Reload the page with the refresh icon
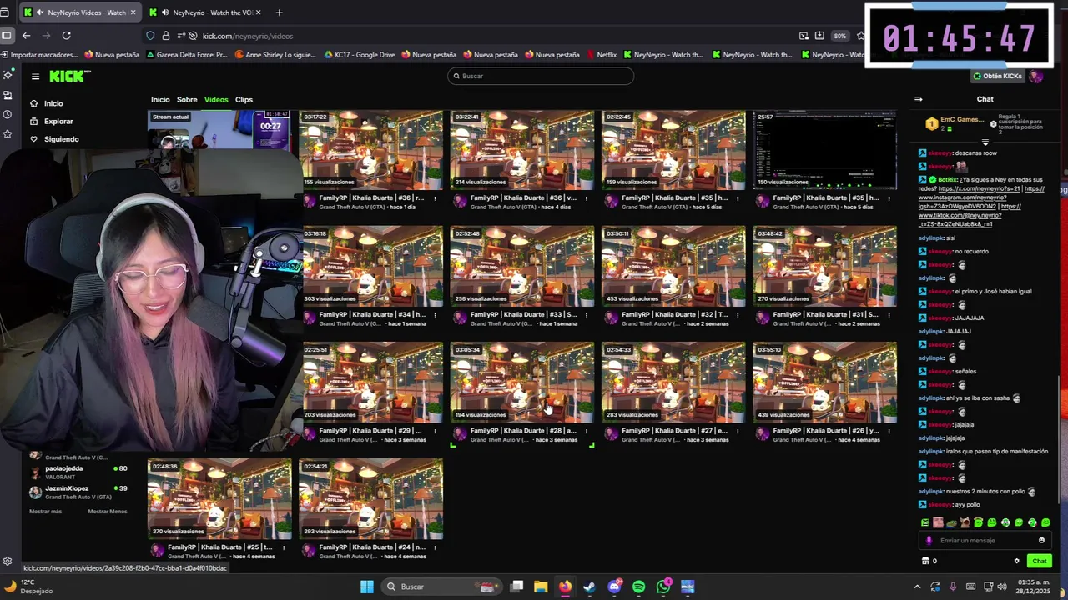This screenshot has height=600, width=1068. click(66, 36)
